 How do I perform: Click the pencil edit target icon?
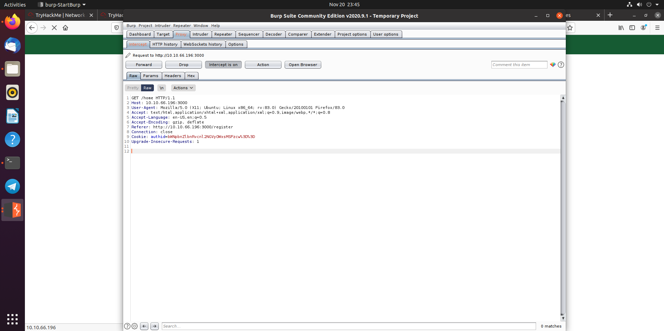pyautogui.click(x=128, y=55)
